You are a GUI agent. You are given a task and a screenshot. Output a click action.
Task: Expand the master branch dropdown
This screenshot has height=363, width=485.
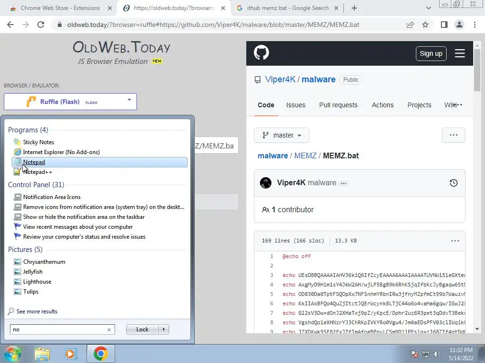[281, 135]
